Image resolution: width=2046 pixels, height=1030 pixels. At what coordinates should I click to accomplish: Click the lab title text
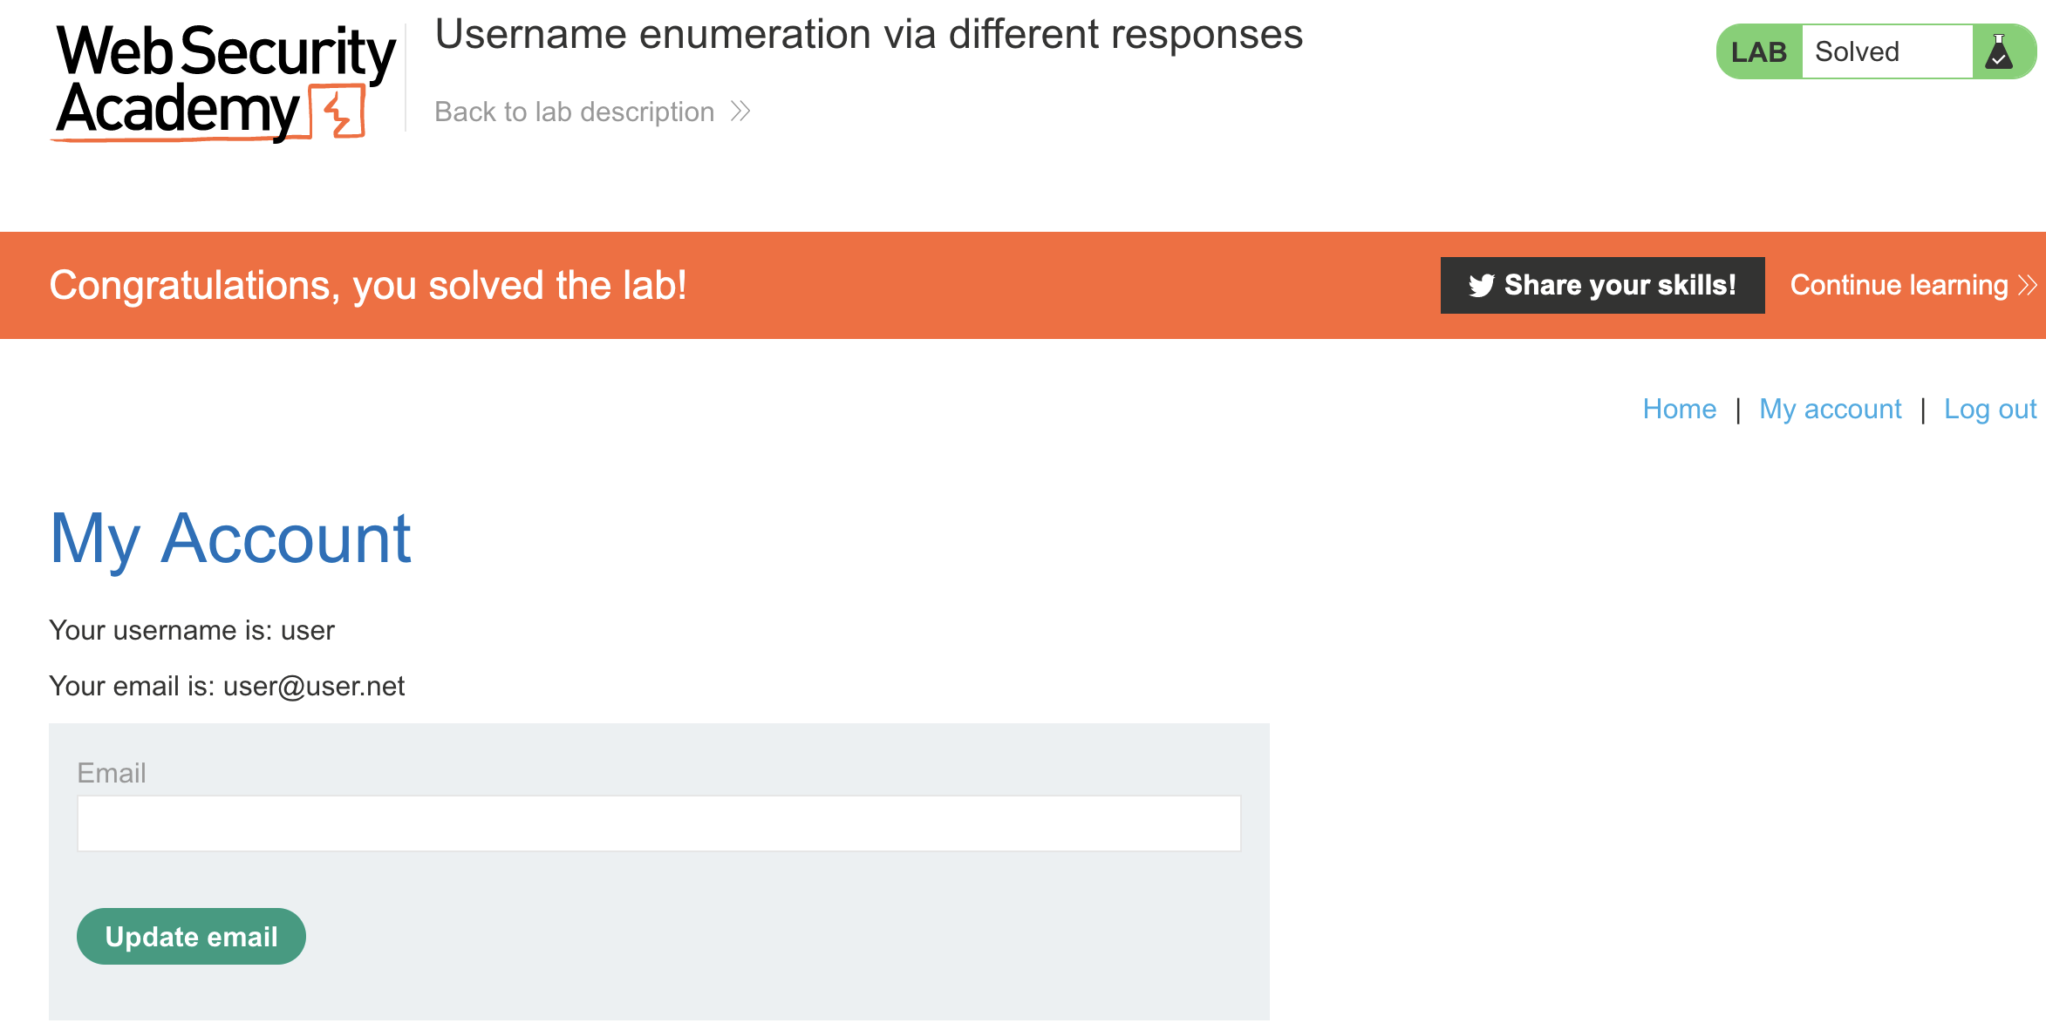[869, 35]
